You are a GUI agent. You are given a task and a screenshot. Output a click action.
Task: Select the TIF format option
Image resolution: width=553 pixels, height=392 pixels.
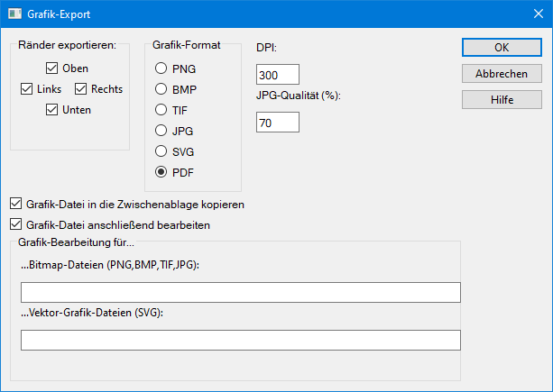[x=161, y=110]
